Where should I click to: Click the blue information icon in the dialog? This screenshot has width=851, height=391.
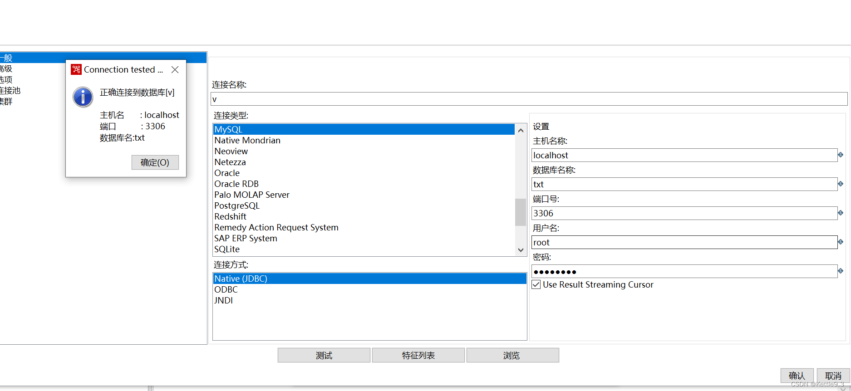pos(83,97)
